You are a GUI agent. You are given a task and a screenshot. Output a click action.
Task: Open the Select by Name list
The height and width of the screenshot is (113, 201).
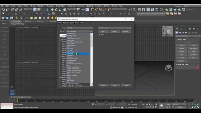coord(39,10)
